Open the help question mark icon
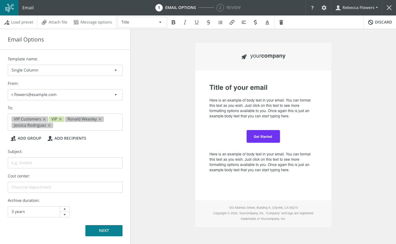This screenshot has height=244, width=396. tap(312, 8)
